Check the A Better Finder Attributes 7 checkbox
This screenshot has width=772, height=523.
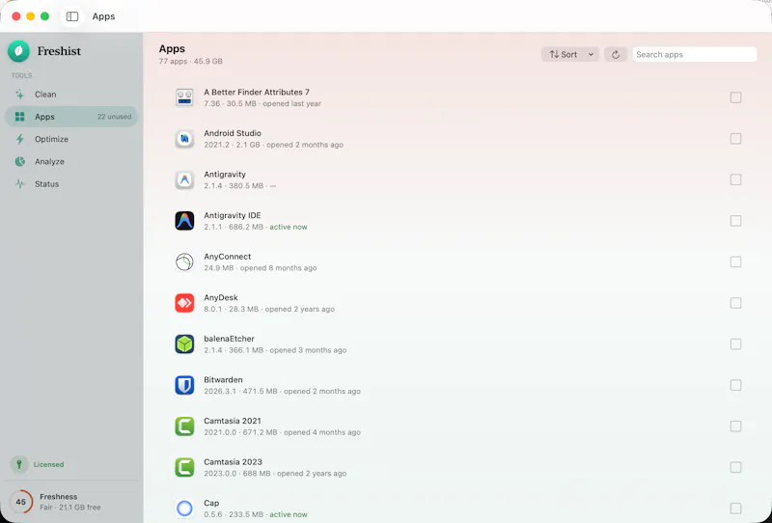[735, 97]
